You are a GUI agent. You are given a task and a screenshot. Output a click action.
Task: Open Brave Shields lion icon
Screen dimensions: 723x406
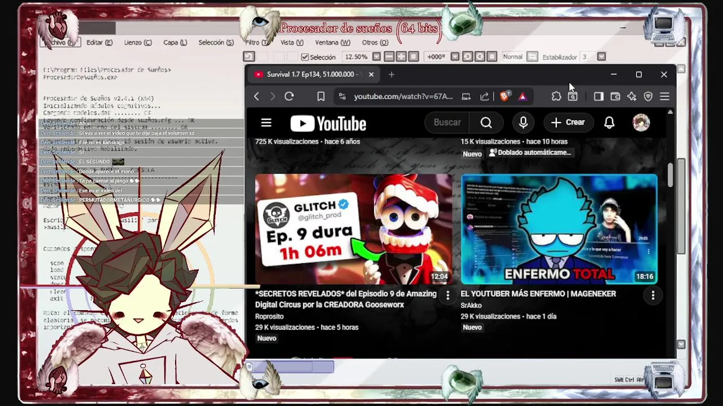(504, 96)
